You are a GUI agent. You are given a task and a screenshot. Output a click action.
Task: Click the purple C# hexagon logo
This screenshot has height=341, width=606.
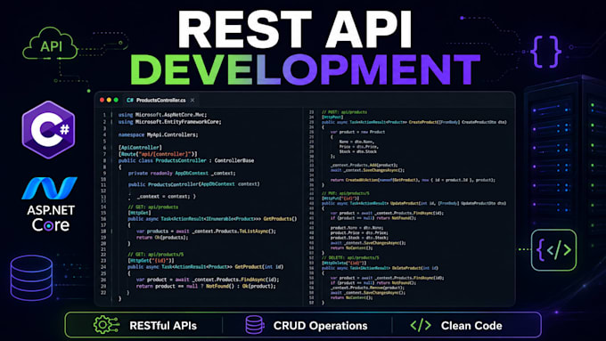click(x=48, y=130)
